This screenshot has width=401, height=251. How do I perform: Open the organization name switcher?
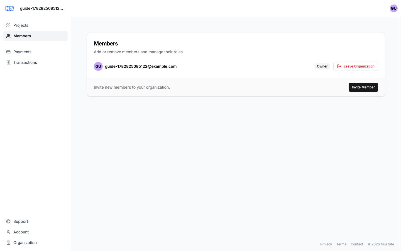(x=41, y=8)
